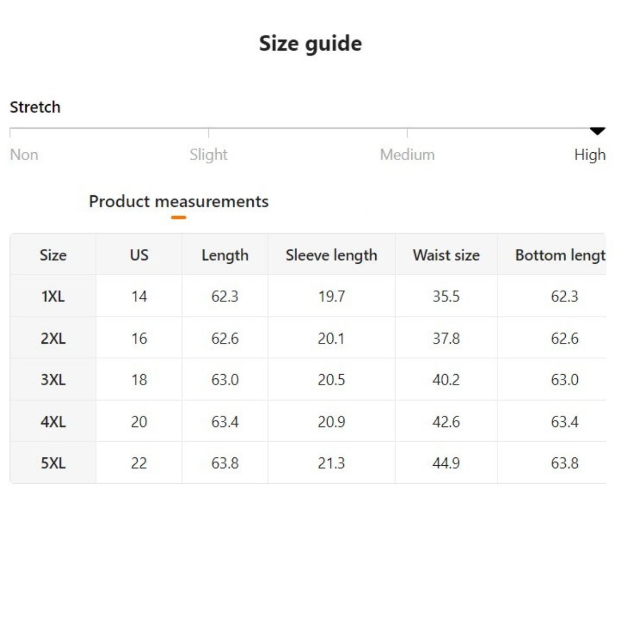Click the Size guide heading
The image size is (628, 628).
pos(310,43)
